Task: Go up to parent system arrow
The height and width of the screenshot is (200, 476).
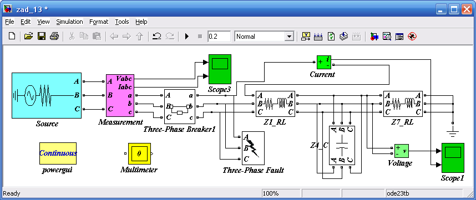Action: click(139, 37)
